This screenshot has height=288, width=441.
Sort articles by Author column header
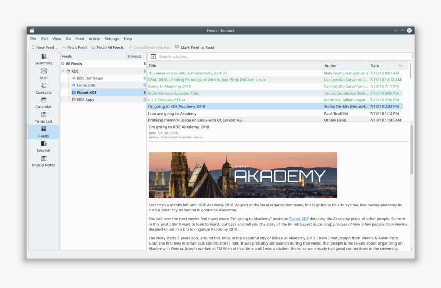pos(346,65)
